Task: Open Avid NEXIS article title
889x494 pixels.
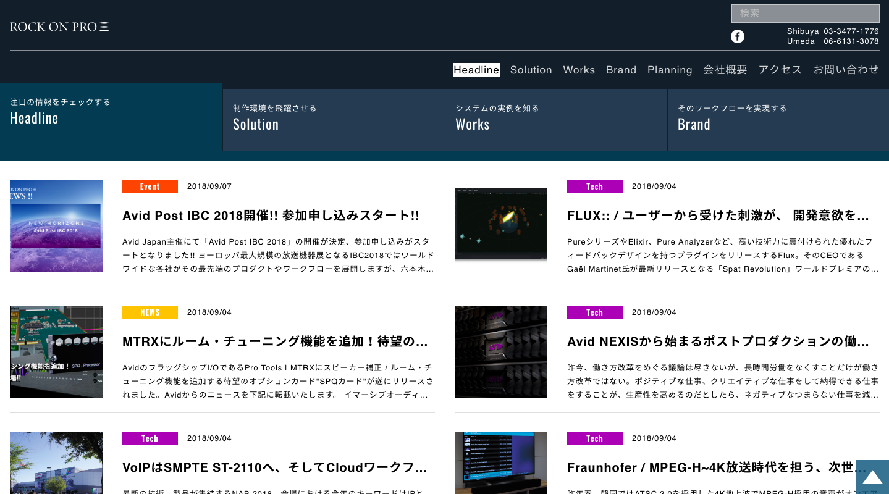Action: 718,341
